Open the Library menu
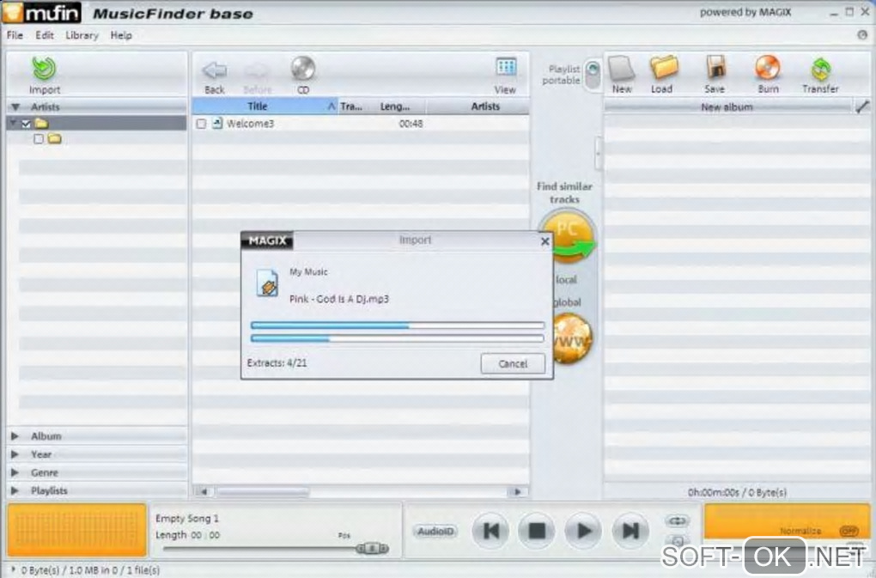Screen dimensions: 876x578 [x=82, y=35]
